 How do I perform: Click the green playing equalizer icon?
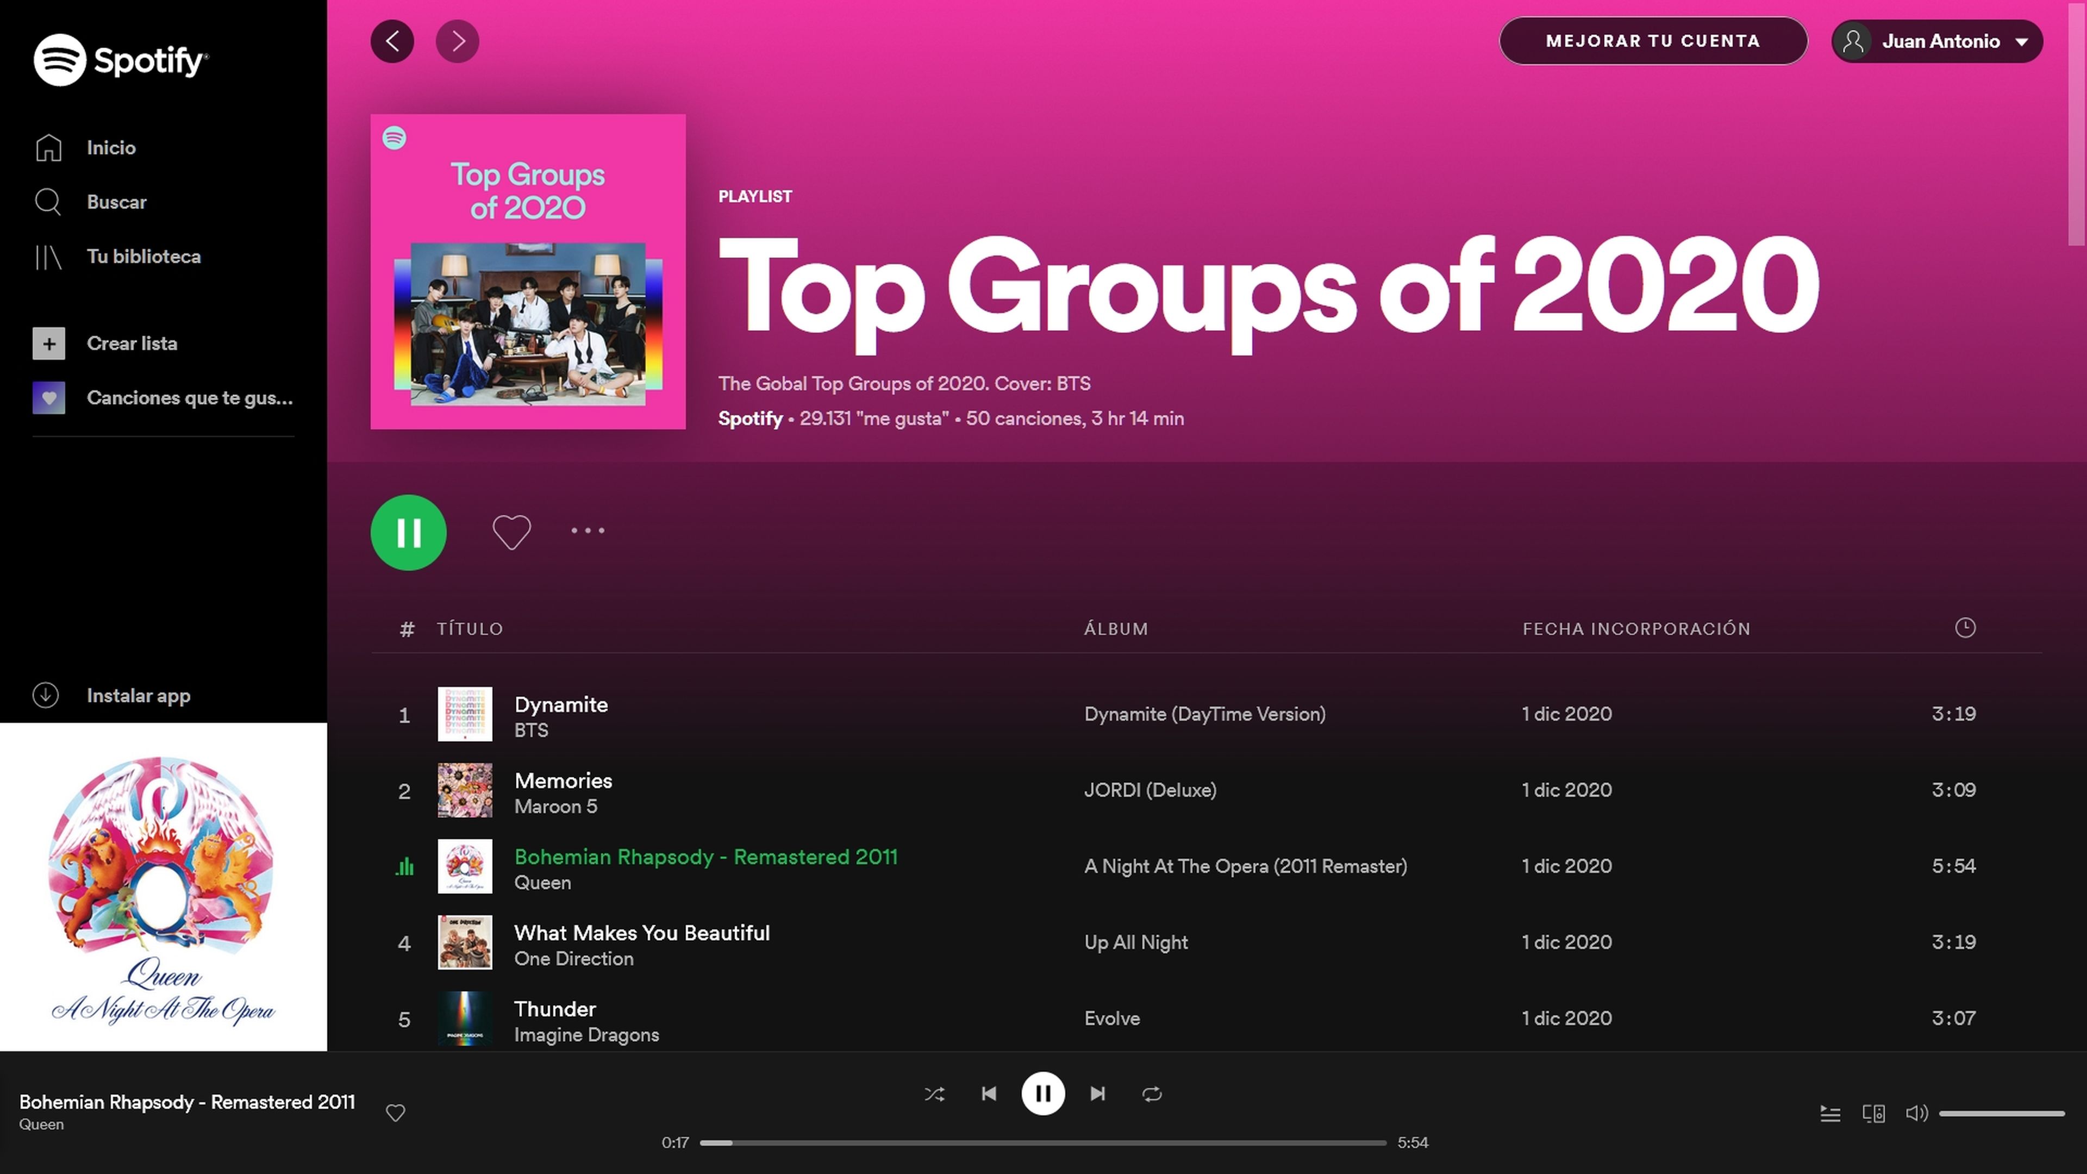point(404,866)
